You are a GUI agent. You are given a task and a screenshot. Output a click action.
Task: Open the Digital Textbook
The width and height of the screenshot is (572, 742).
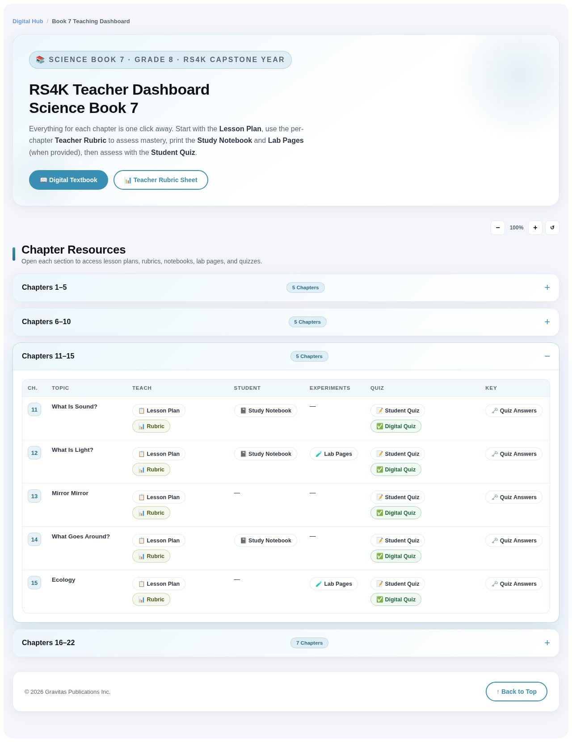tap(68, 180)
